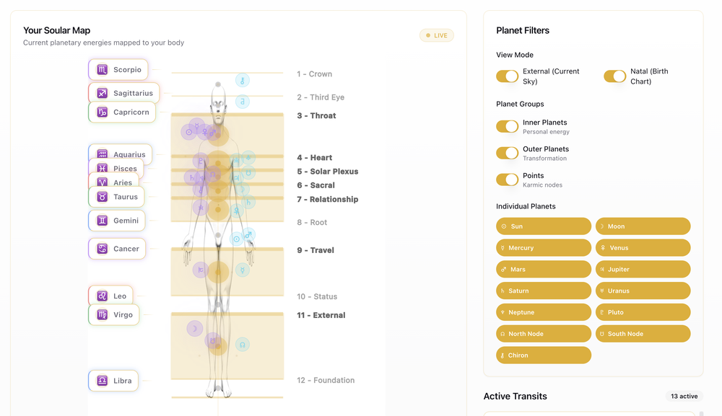Click the LIVE status indicator
722x416 pixels.
click(x=436, y=35)
